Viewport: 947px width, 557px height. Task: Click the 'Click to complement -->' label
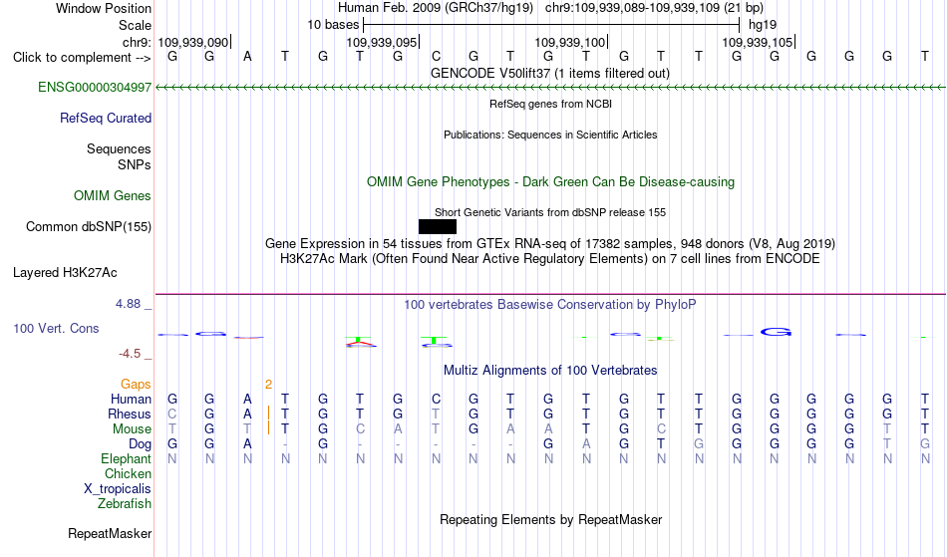click(82, 58)
